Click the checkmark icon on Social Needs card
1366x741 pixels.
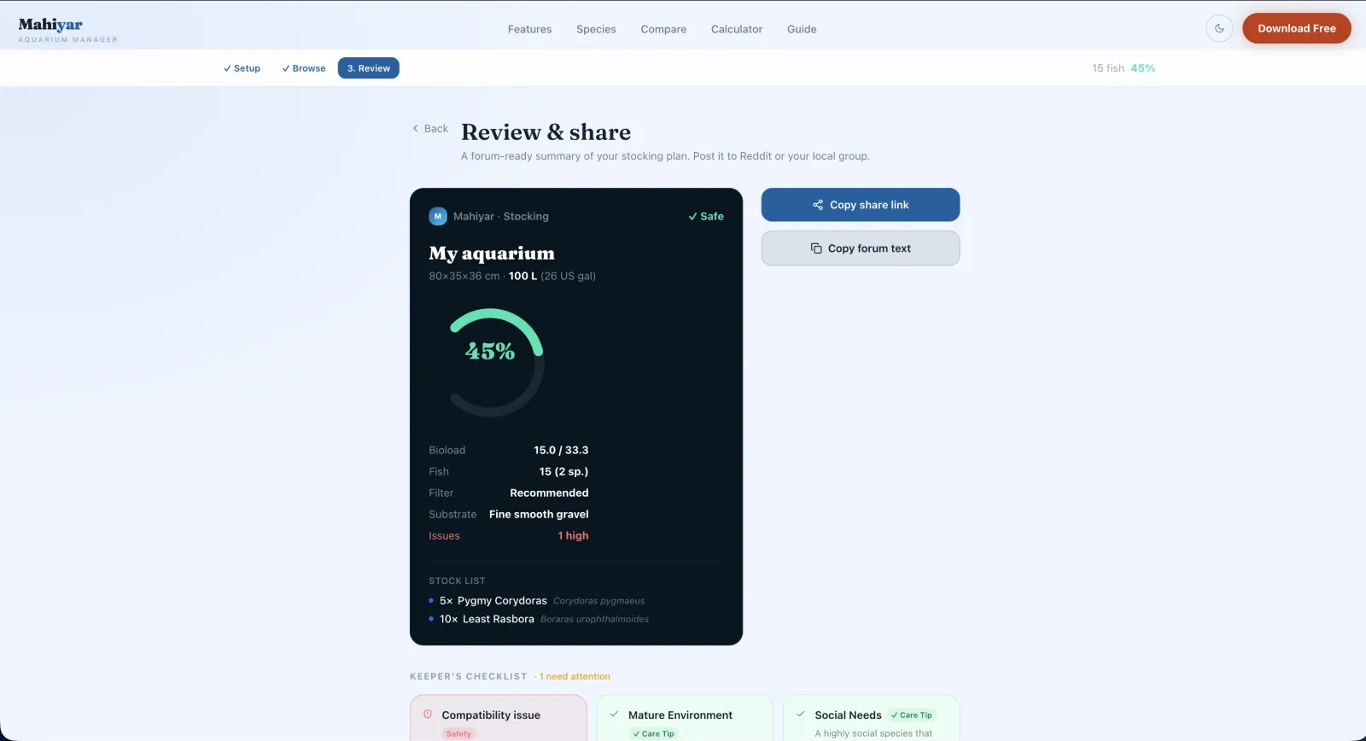pos(801,715)
